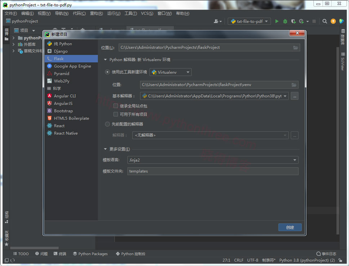
Task: Expand pythonProject tree node
Action: coord(13,38)
